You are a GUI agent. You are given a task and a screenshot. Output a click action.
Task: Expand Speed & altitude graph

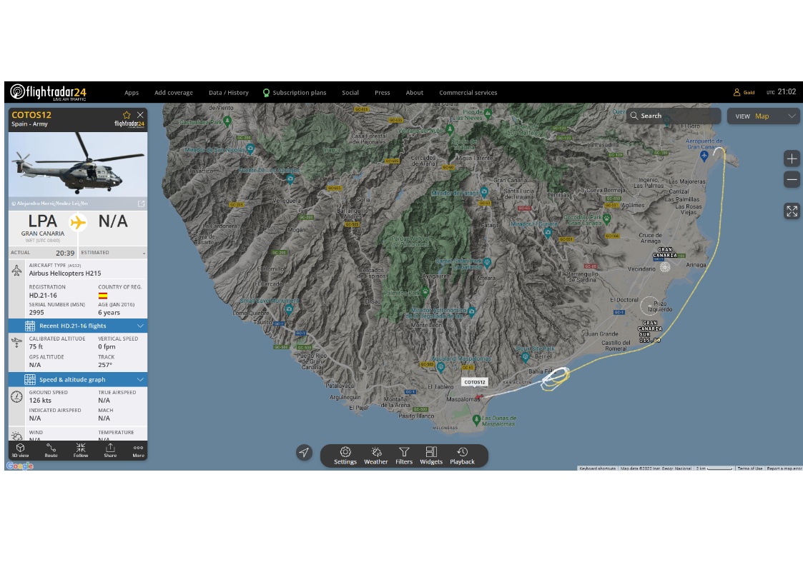(x=78, y=379)
